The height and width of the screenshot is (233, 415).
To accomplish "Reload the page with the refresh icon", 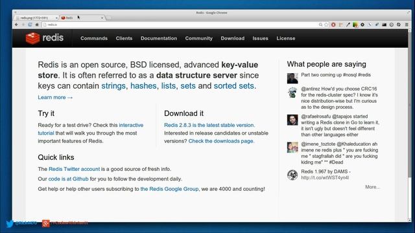I will (x=30, y=25).
